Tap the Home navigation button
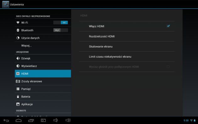The height and width of the screenshot is (124, 198). [x=19, y=120]
